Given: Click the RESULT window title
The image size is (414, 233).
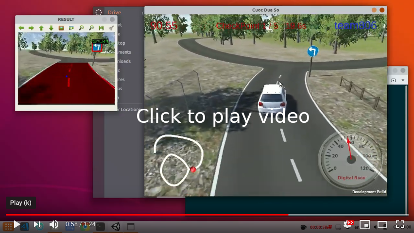Looking at the screenshot, I should pyautogui.click(x=66, y=19).
